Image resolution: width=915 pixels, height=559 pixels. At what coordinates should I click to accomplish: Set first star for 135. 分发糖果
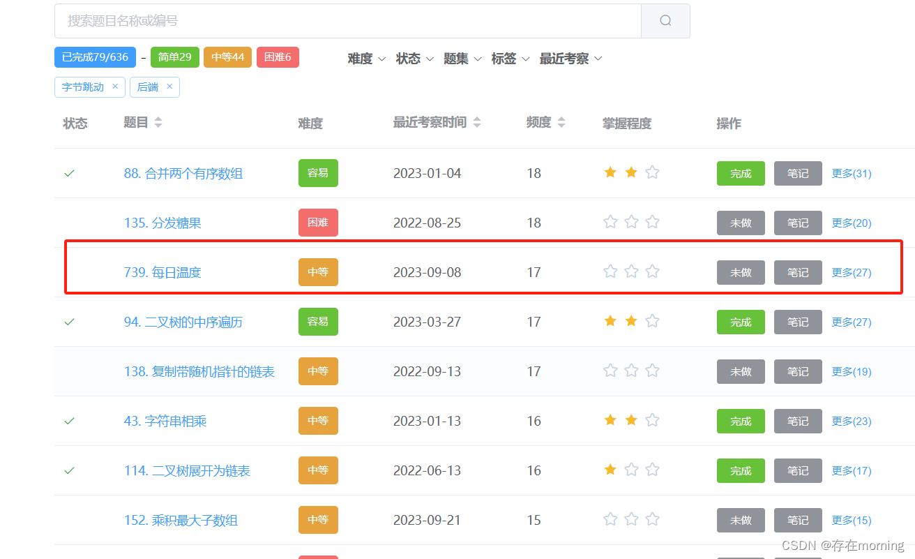click(x=610, y=222)
